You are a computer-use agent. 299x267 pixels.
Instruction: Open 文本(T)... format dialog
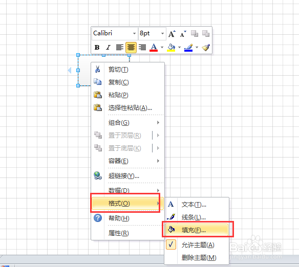(x=197, y=205)
